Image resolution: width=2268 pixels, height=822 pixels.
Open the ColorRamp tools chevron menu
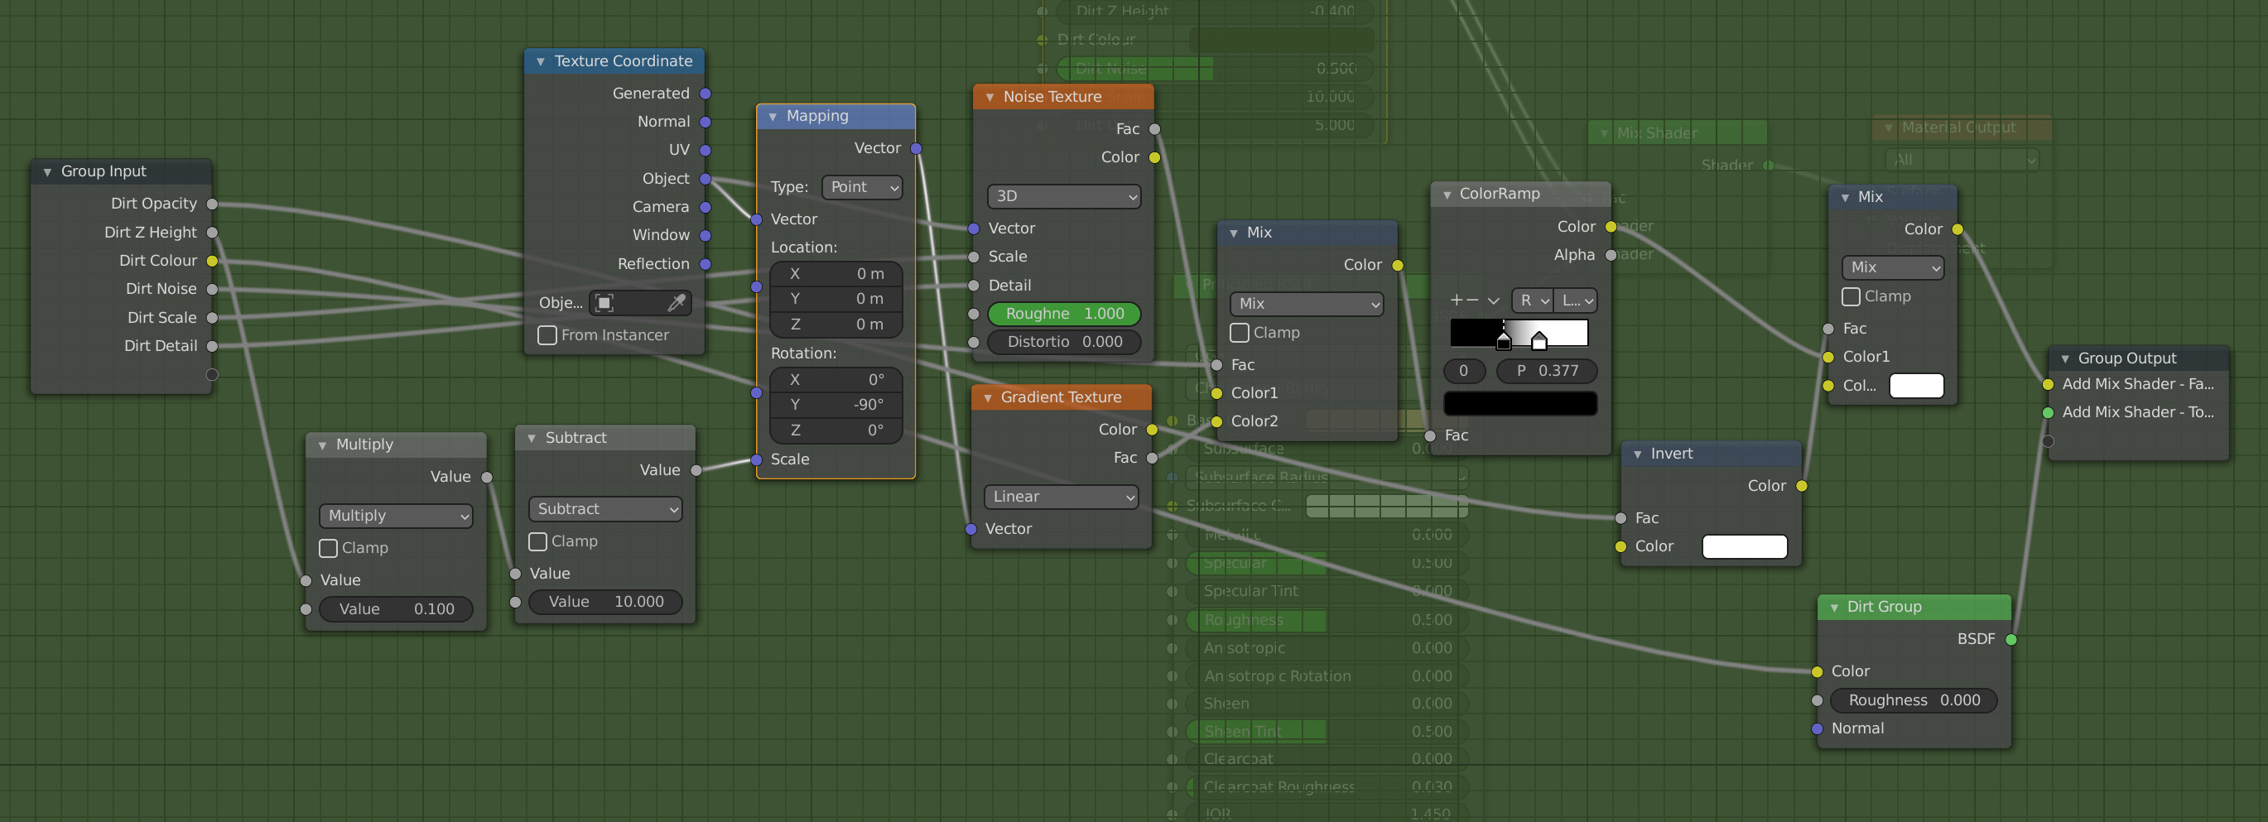tap(1493, 300)
